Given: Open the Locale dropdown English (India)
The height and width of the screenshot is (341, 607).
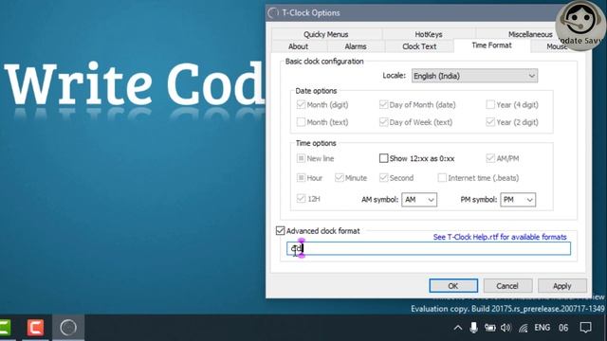Looking at the screenshot, I should (x=474, y=76).
